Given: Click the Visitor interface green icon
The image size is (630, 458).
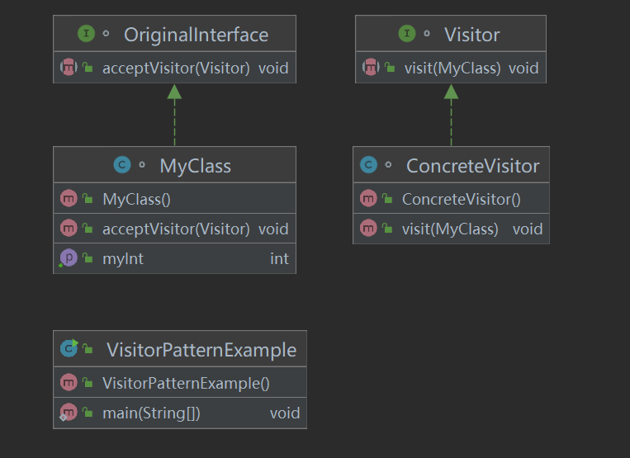Looking at the screenshot, I should click(x=406, y=34).
